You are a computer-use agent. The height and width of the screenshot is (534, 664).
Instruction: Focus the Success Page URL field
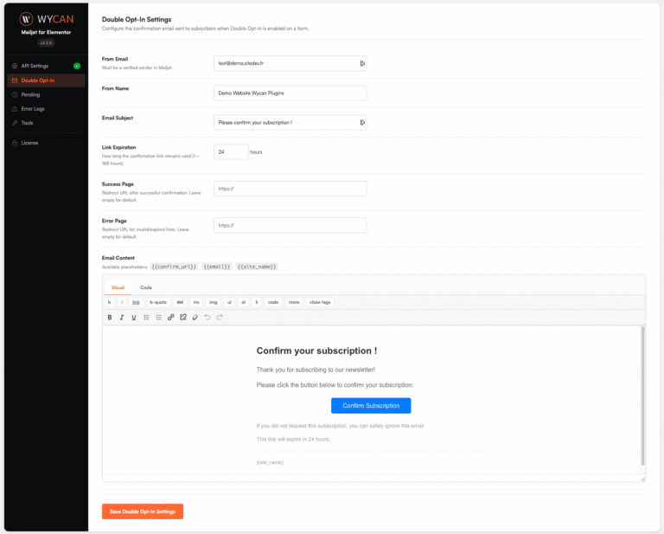tap(290, 189)
